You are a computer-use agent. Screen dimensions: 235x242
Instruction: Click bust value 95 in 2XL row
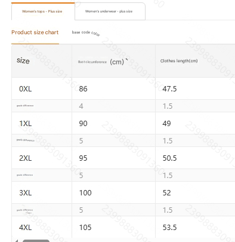(83, 158)
